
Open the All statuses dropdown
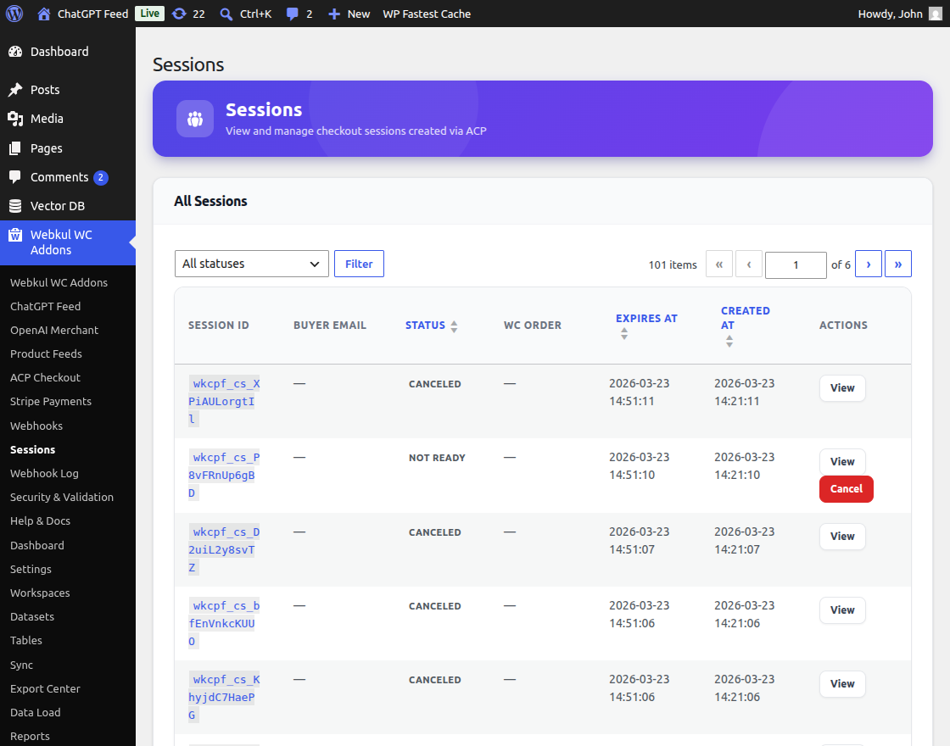pos(252,264)
